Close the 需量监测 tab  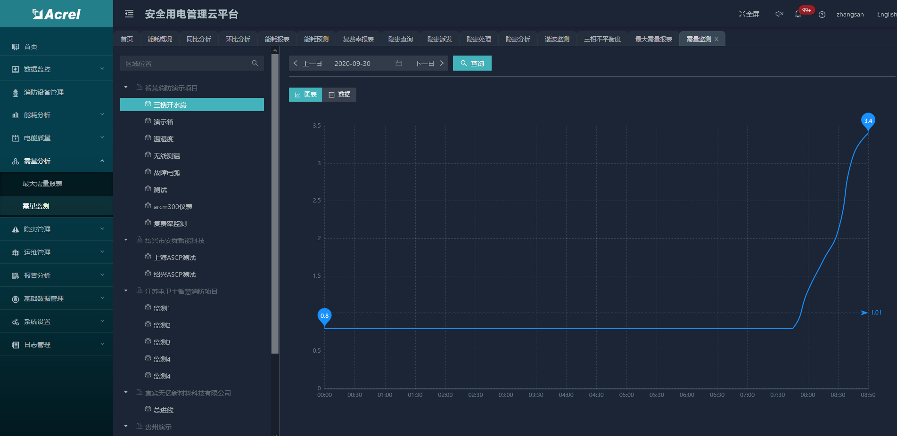pos(716,39)
